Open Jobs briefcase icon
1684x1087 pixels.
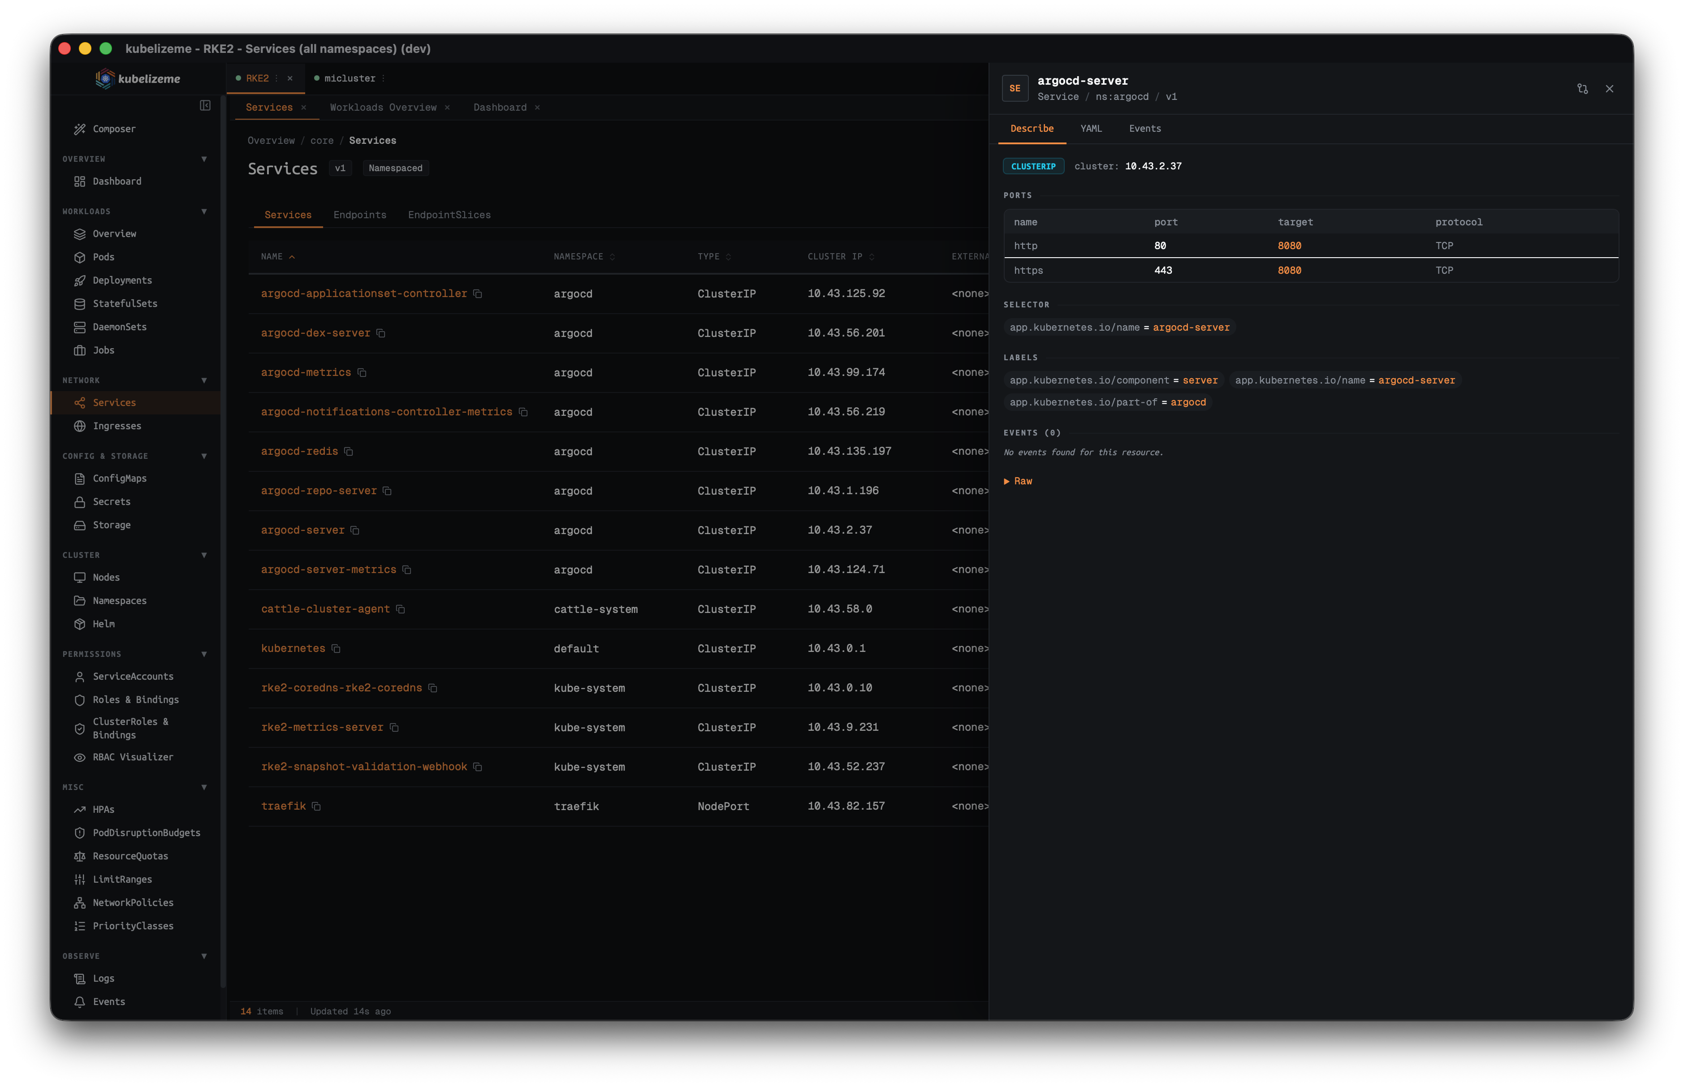tap(80, 350)
